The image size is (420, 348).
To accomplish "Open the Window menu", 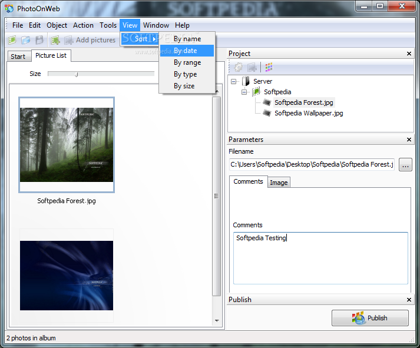I will (156, 25).
